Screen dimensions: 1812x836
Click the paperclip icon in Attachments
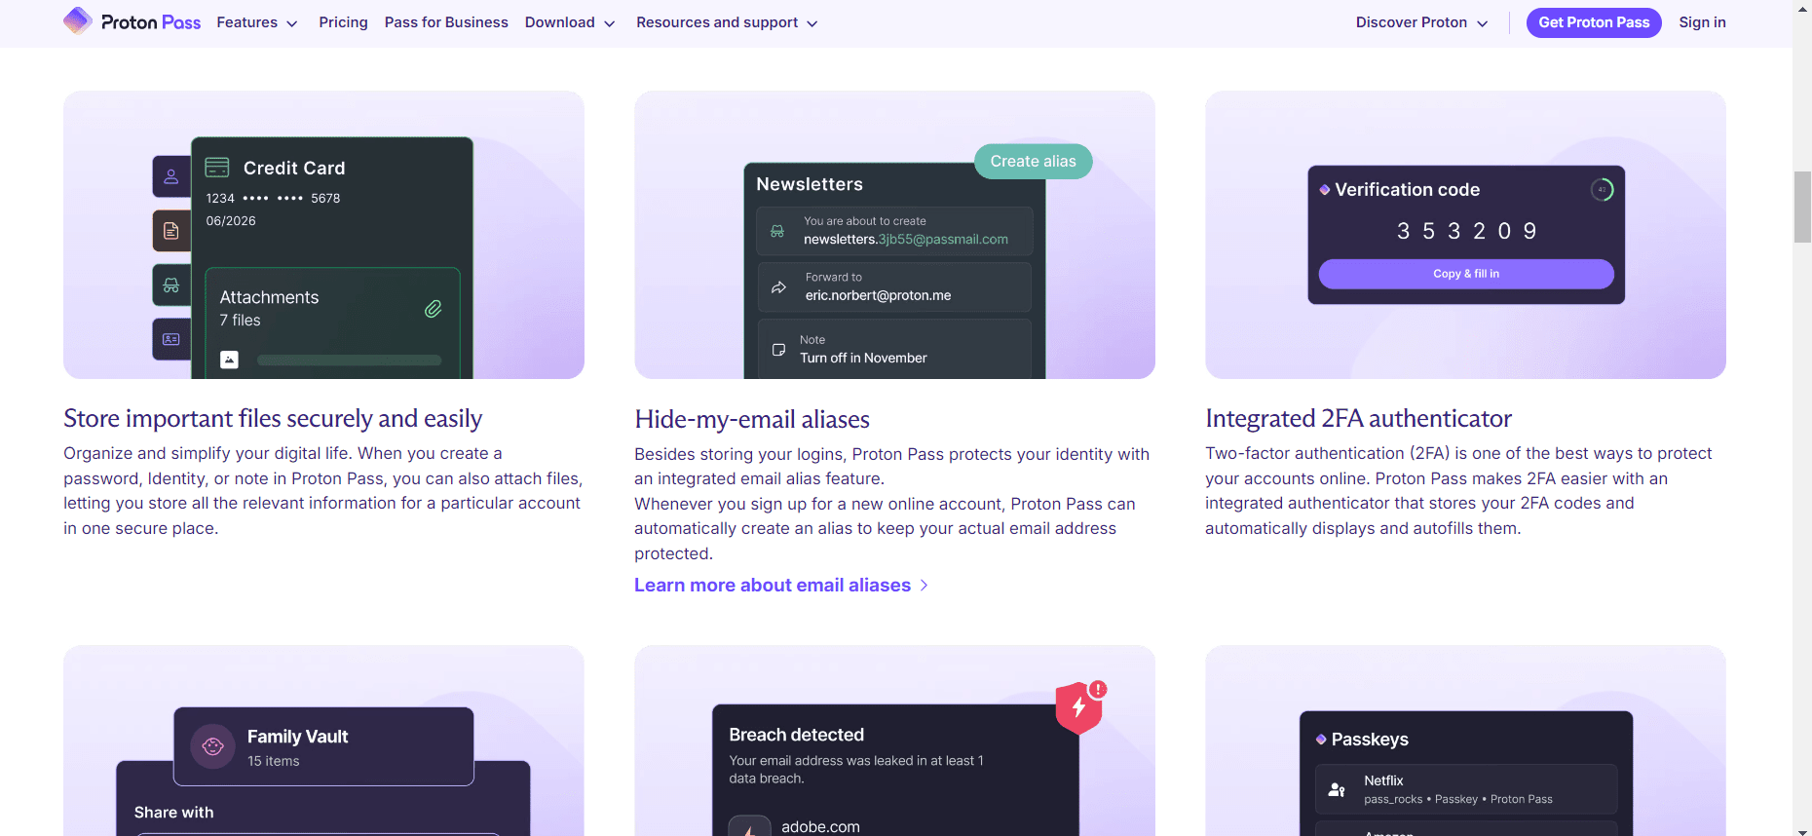coord(434,309)
